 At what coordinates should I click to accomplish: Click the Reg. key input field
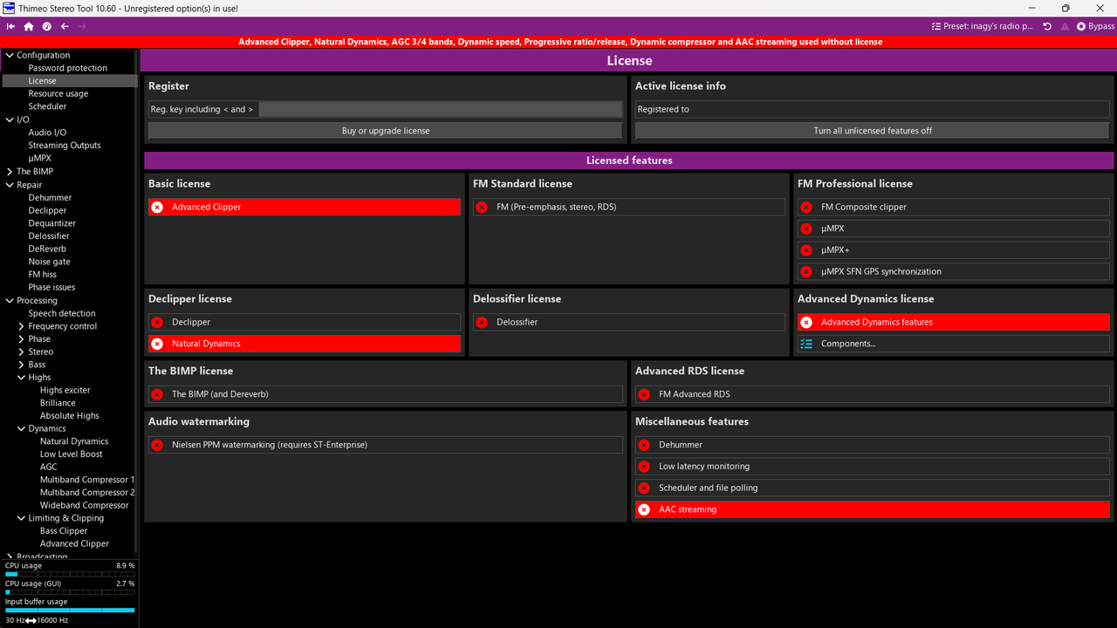441,109
